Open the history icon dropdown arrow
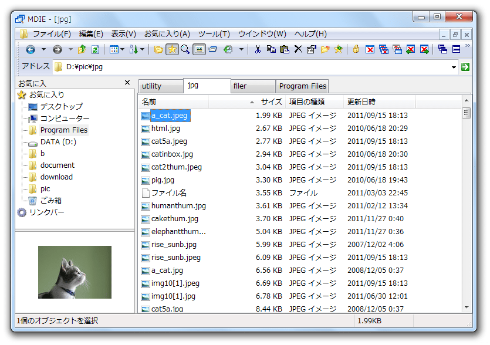This screenshot has height=345, width=490. [241, 49]
